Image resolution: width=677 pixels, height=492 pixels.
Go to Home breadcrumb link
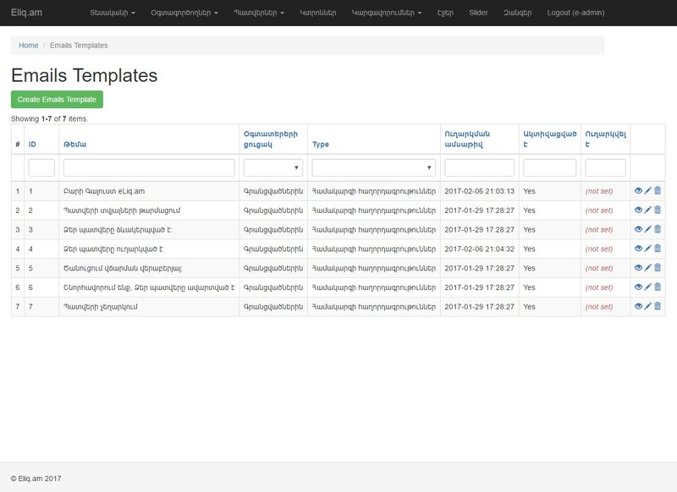pyautogui.click(x=29, y=45)
